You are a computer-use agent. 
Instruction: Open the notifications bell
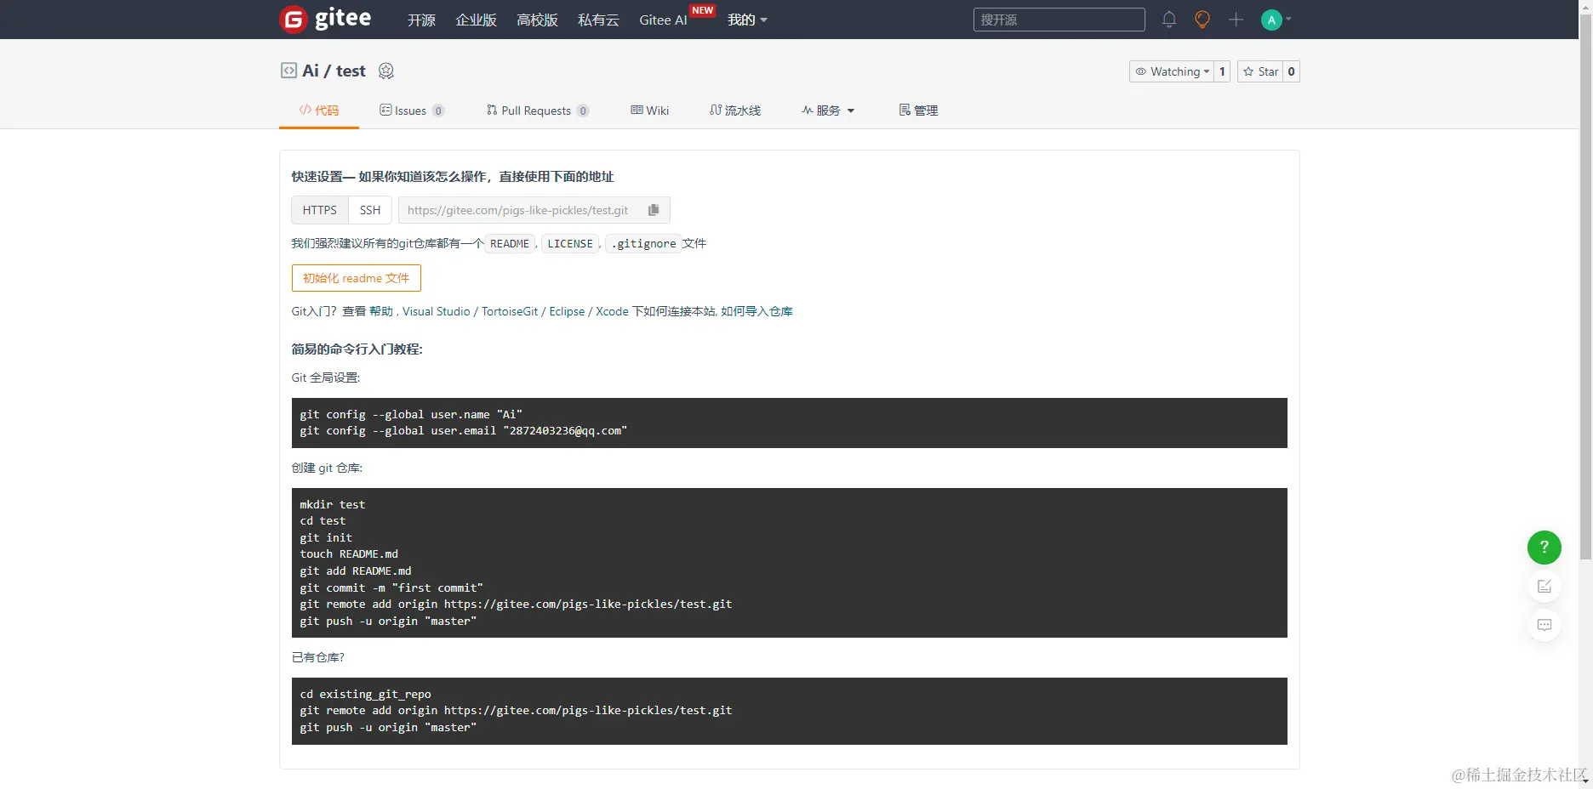click(x=1169, y=20)
